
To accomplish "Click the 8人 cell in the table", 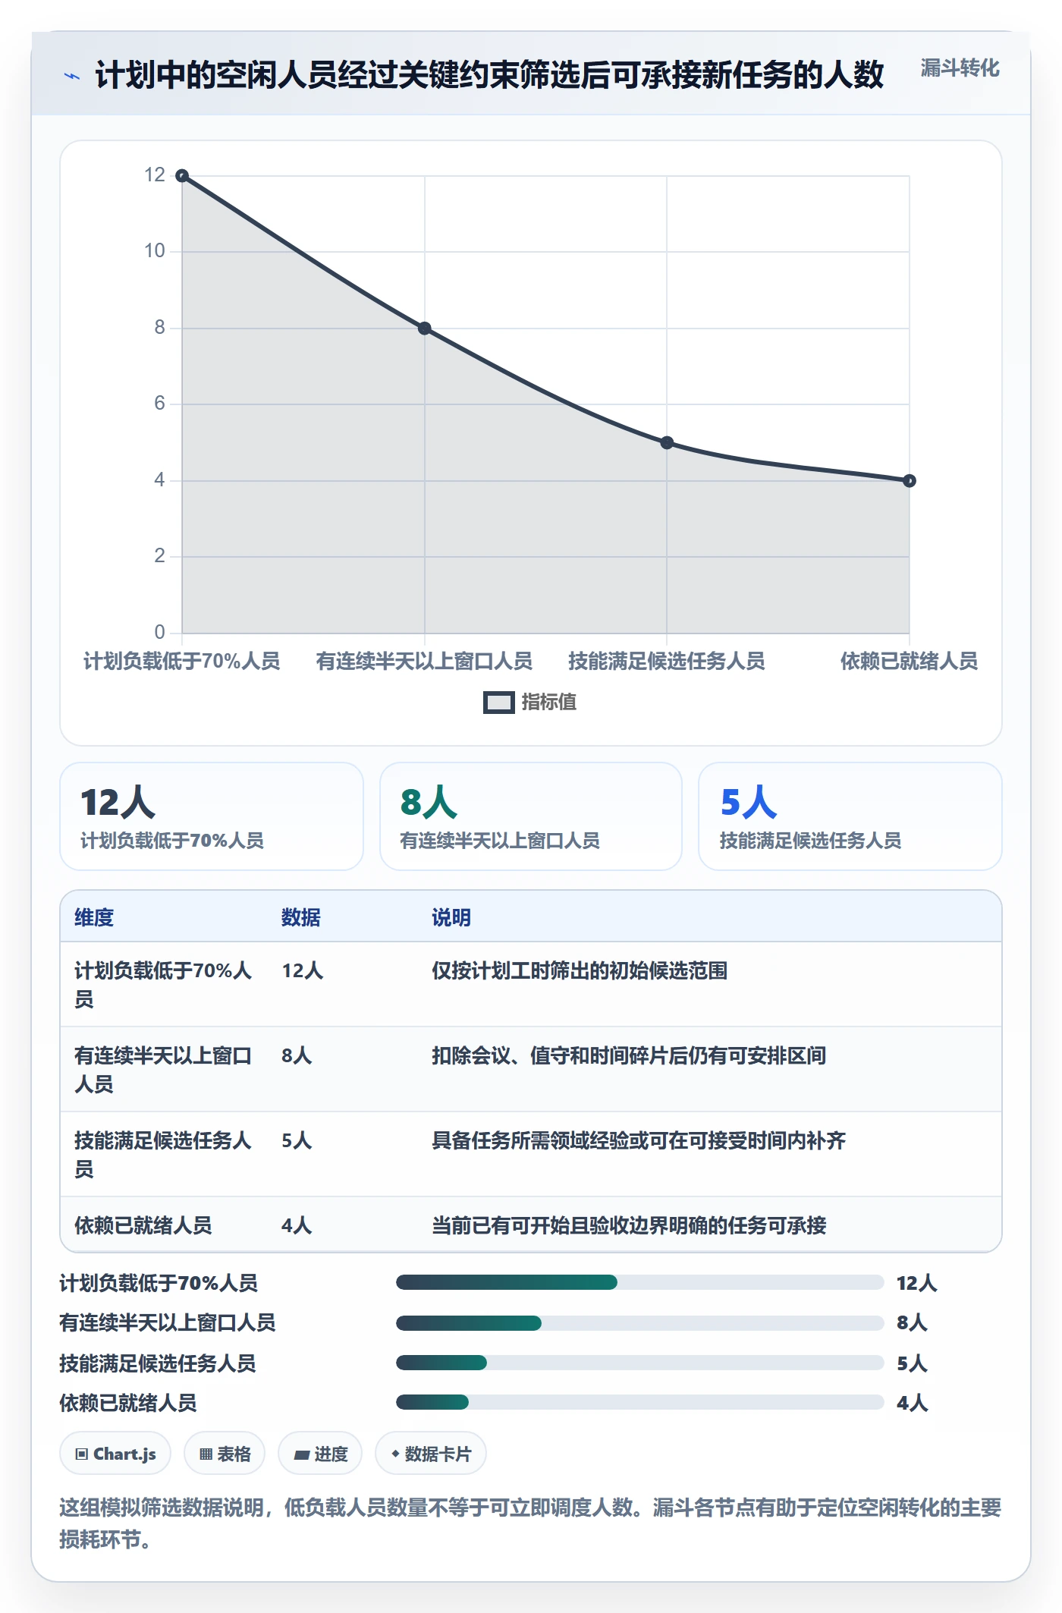I will pos(297,1056).
